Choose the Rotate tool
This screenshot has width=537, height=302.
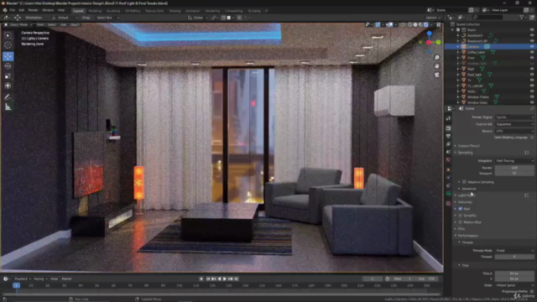point(8,66)
